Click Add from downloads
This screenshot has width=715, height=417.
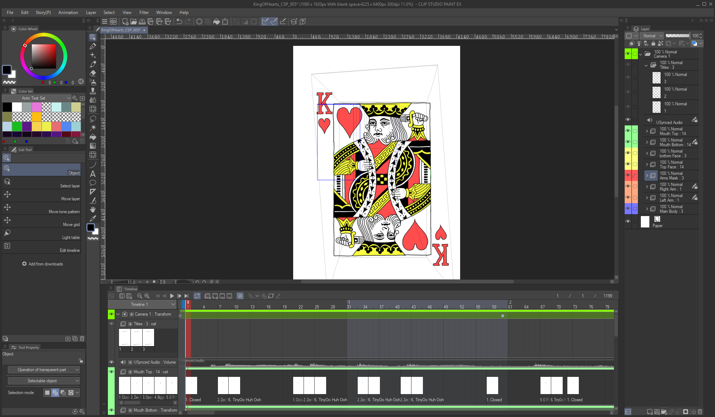tap(43, 264)
